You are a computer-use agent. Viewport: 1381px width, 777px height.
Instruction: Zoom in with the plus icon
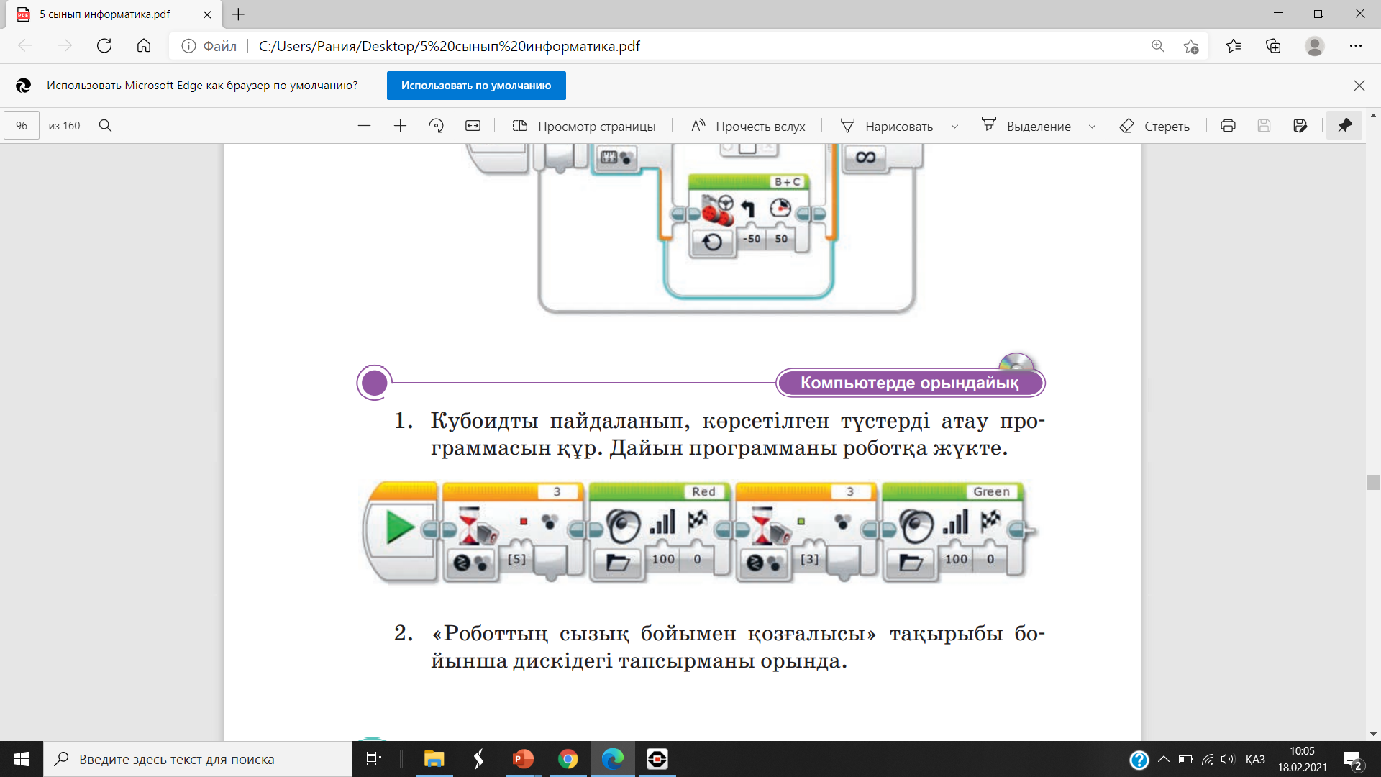pos(400,126)
